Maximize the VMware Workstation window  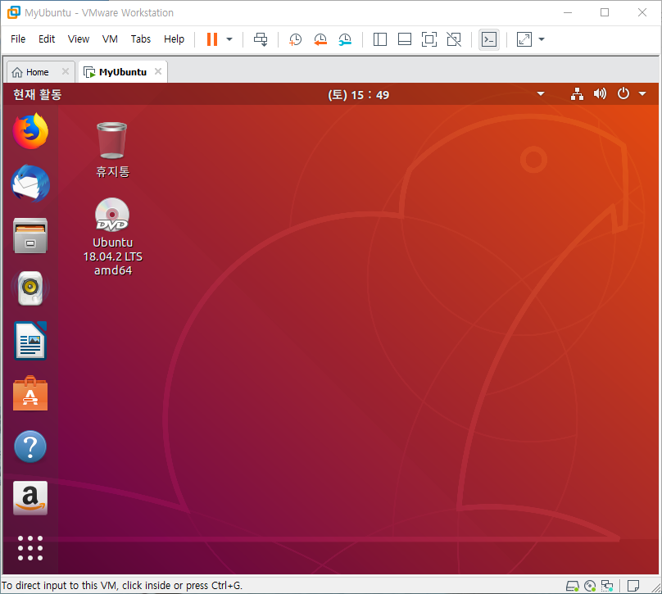(x=605, y=12)
